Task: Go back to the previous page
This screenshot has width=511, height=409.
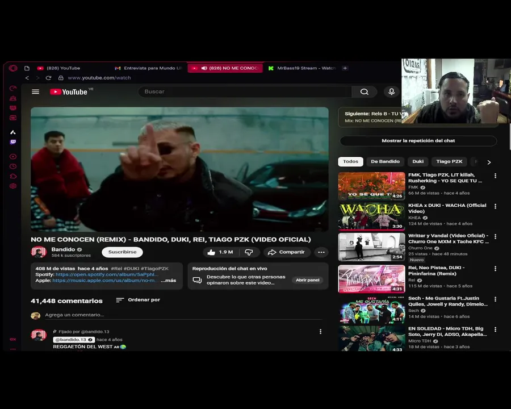Action: click(x=27, y=78)
